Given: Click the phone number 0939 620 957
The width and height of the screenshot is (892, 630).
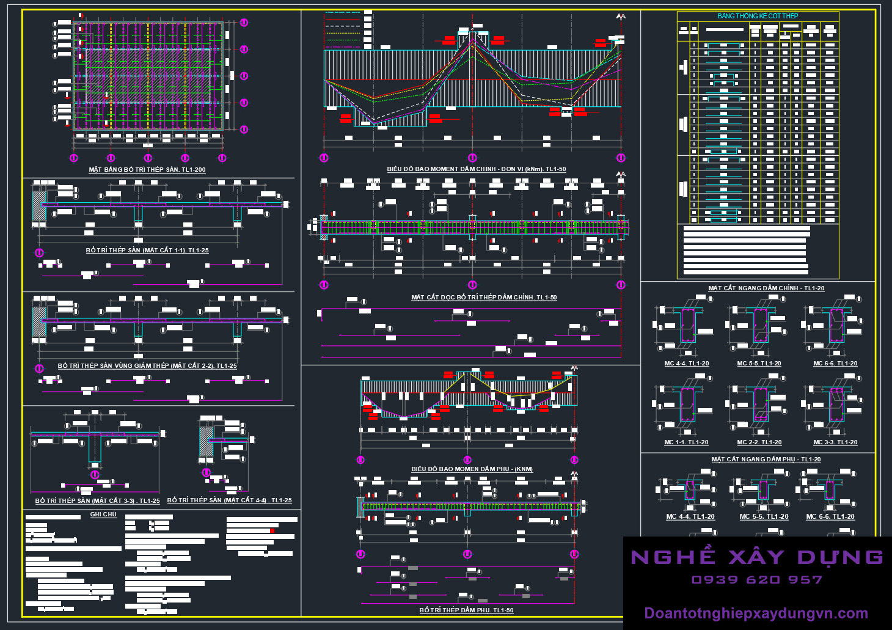Looking at the screenshot, I should [x=756, y=579].
